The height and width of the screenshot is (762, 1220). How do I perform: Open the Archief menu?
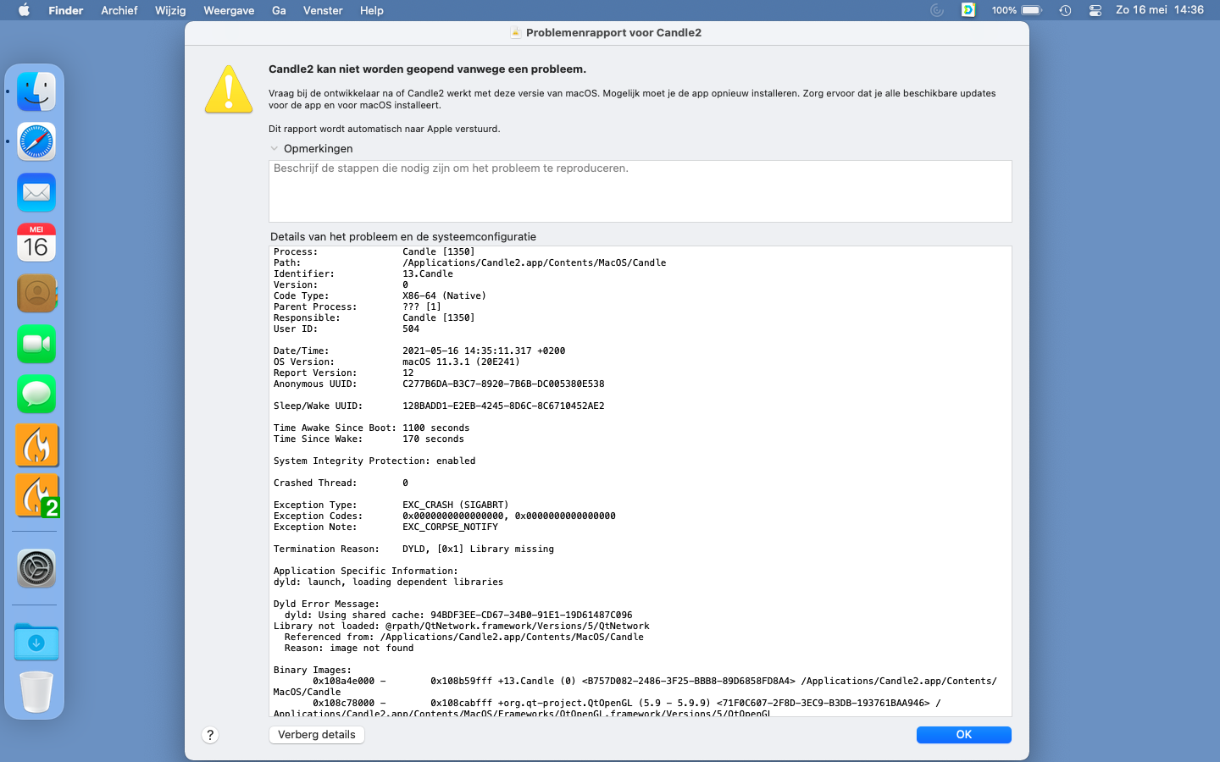[x=119, y=10]
